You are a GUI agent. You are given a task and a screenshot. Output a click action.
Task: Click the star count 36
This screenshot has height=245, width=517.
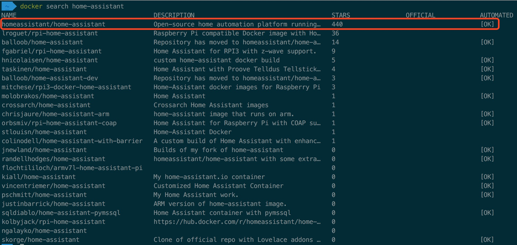tap(335, 33)
